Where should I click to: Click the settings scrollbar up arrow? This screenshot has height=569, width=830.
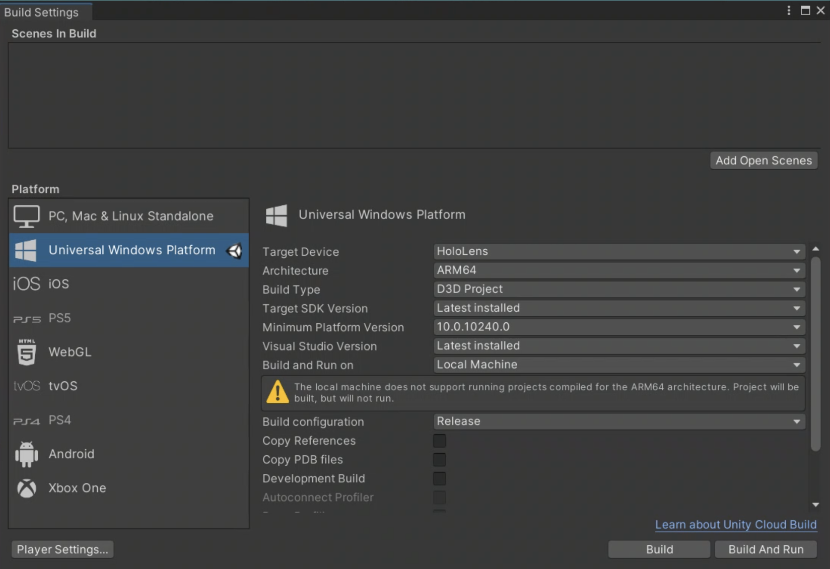tap(816, 249)
